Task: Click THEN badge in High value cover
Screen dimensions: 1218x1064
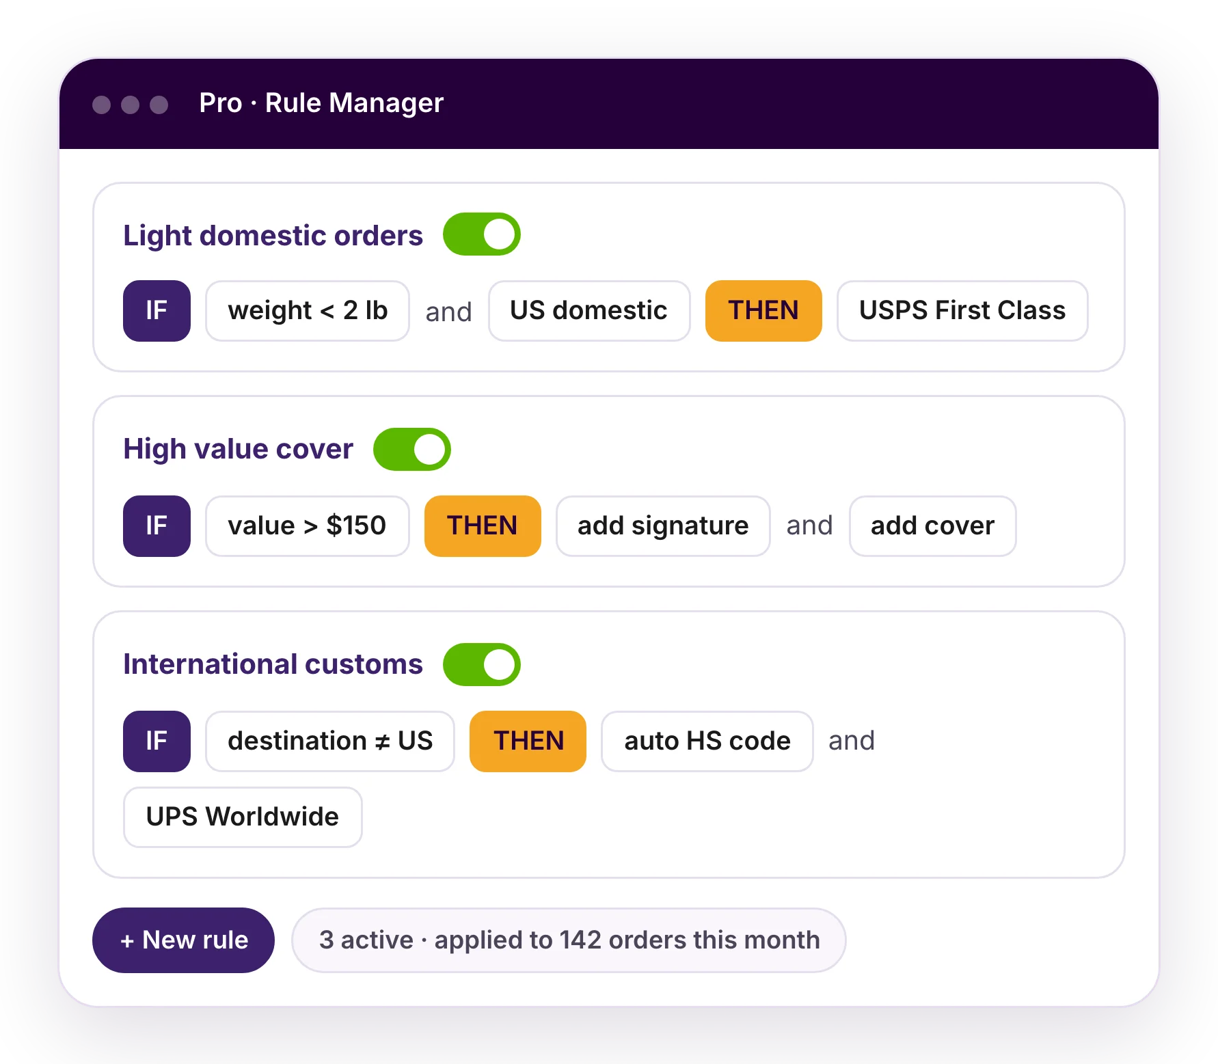Action: 483,526
